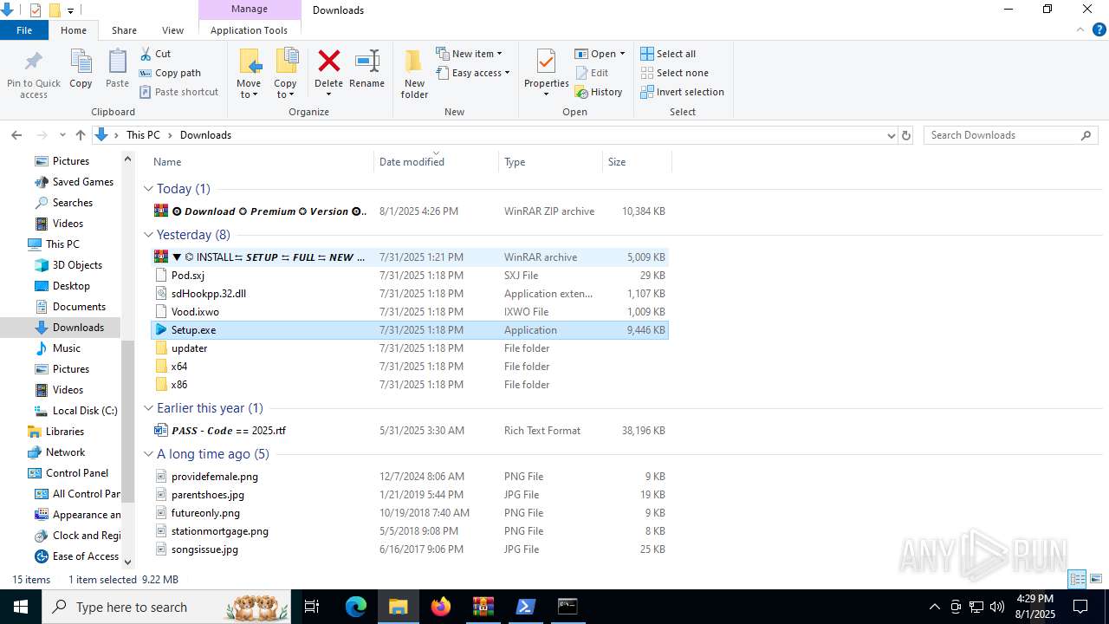Click the Cut scissors icon

coord(144,54)
